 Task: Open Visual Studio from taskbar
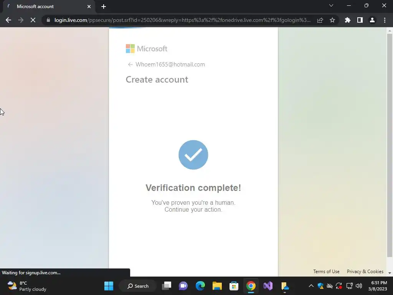pyautogui.click(x=268, y=286)
